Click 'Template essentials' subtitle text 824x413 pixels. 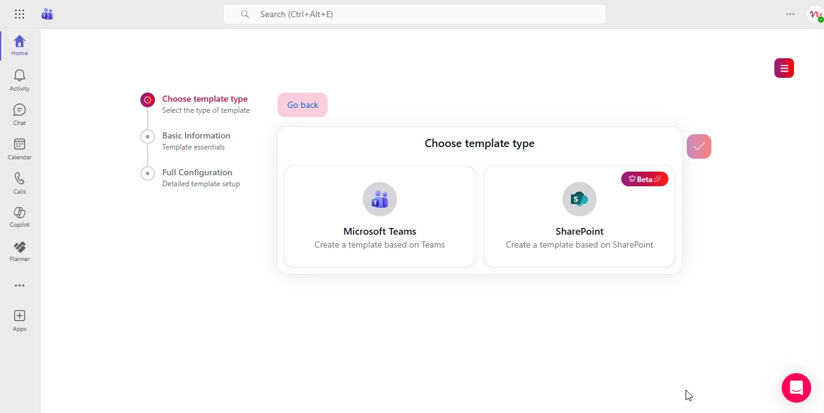click(194, 147)
